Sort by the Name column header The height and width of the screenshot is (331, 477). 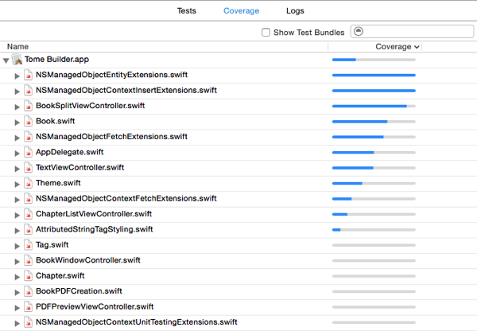pyautogui.click(x=17, y=47)
